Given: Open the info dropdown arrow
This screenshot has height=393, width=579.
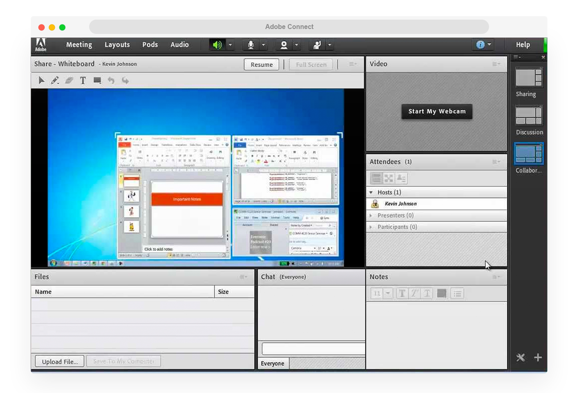Looking at the screenshot, I should click(x=489, y=45).
